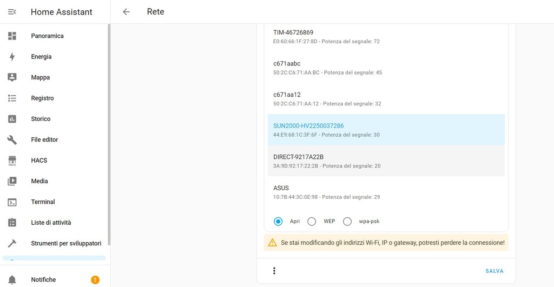Select the WEP radio button
The image size is (554, 287).
[312, 221]
